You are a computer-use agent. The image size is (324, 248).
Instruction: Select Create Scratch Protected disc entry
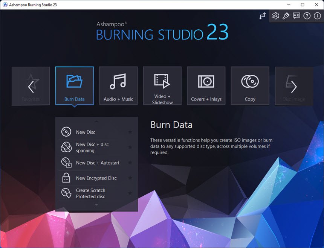click(96, 193)
